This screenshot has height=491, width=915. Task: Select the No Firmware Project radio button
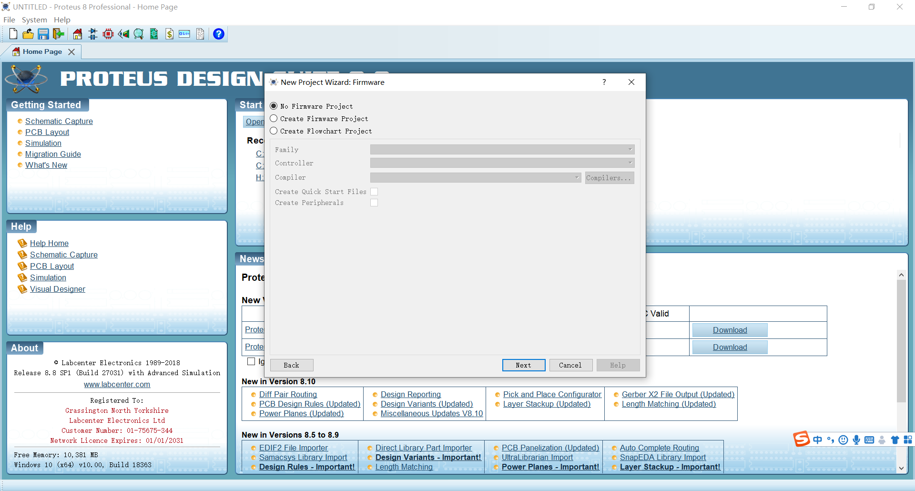[274, 106]
